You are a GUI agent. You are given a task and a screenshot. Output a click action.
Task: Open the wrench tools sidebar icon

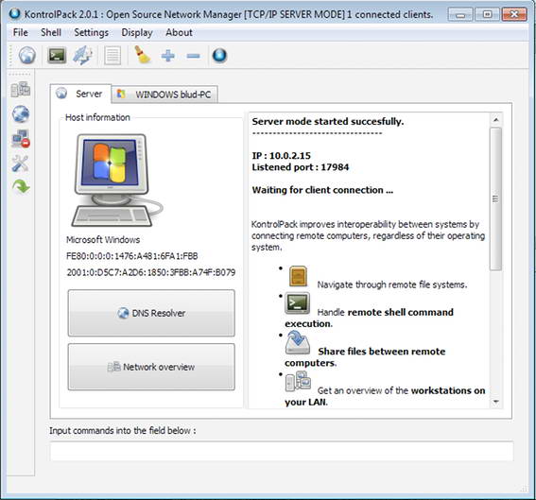pyautogui.click(x=21, y=164)
